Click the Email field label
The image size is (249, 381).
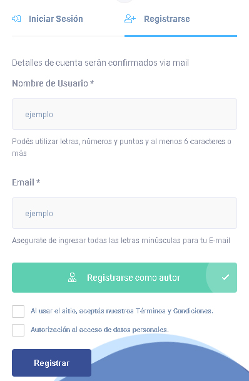tap(26, 182)
